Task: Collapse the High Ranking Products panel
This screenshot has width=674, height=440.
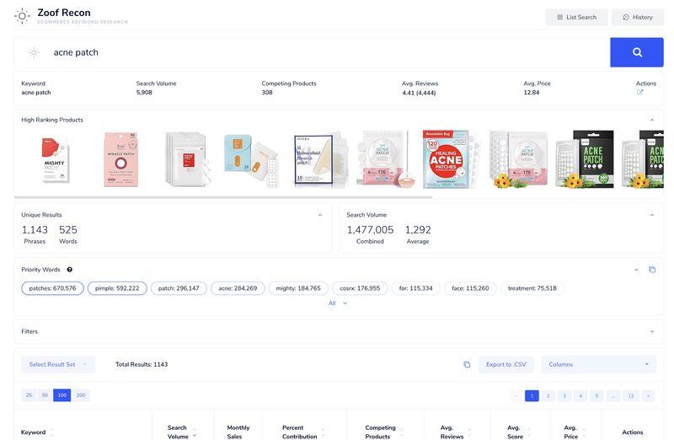Action: (x=651, y=120)
